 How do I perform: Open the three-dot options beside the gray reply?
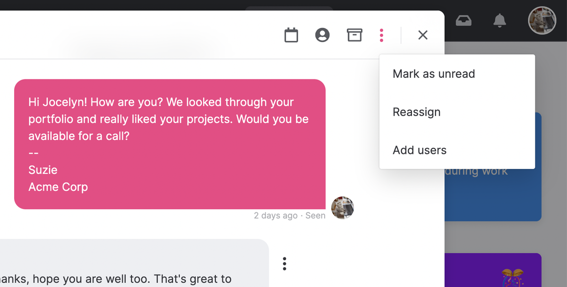(x=284, y=263)
